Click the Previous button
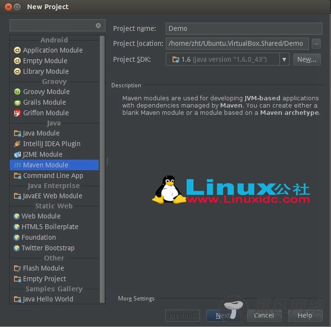The image size is (331, 327). point(183,315)
